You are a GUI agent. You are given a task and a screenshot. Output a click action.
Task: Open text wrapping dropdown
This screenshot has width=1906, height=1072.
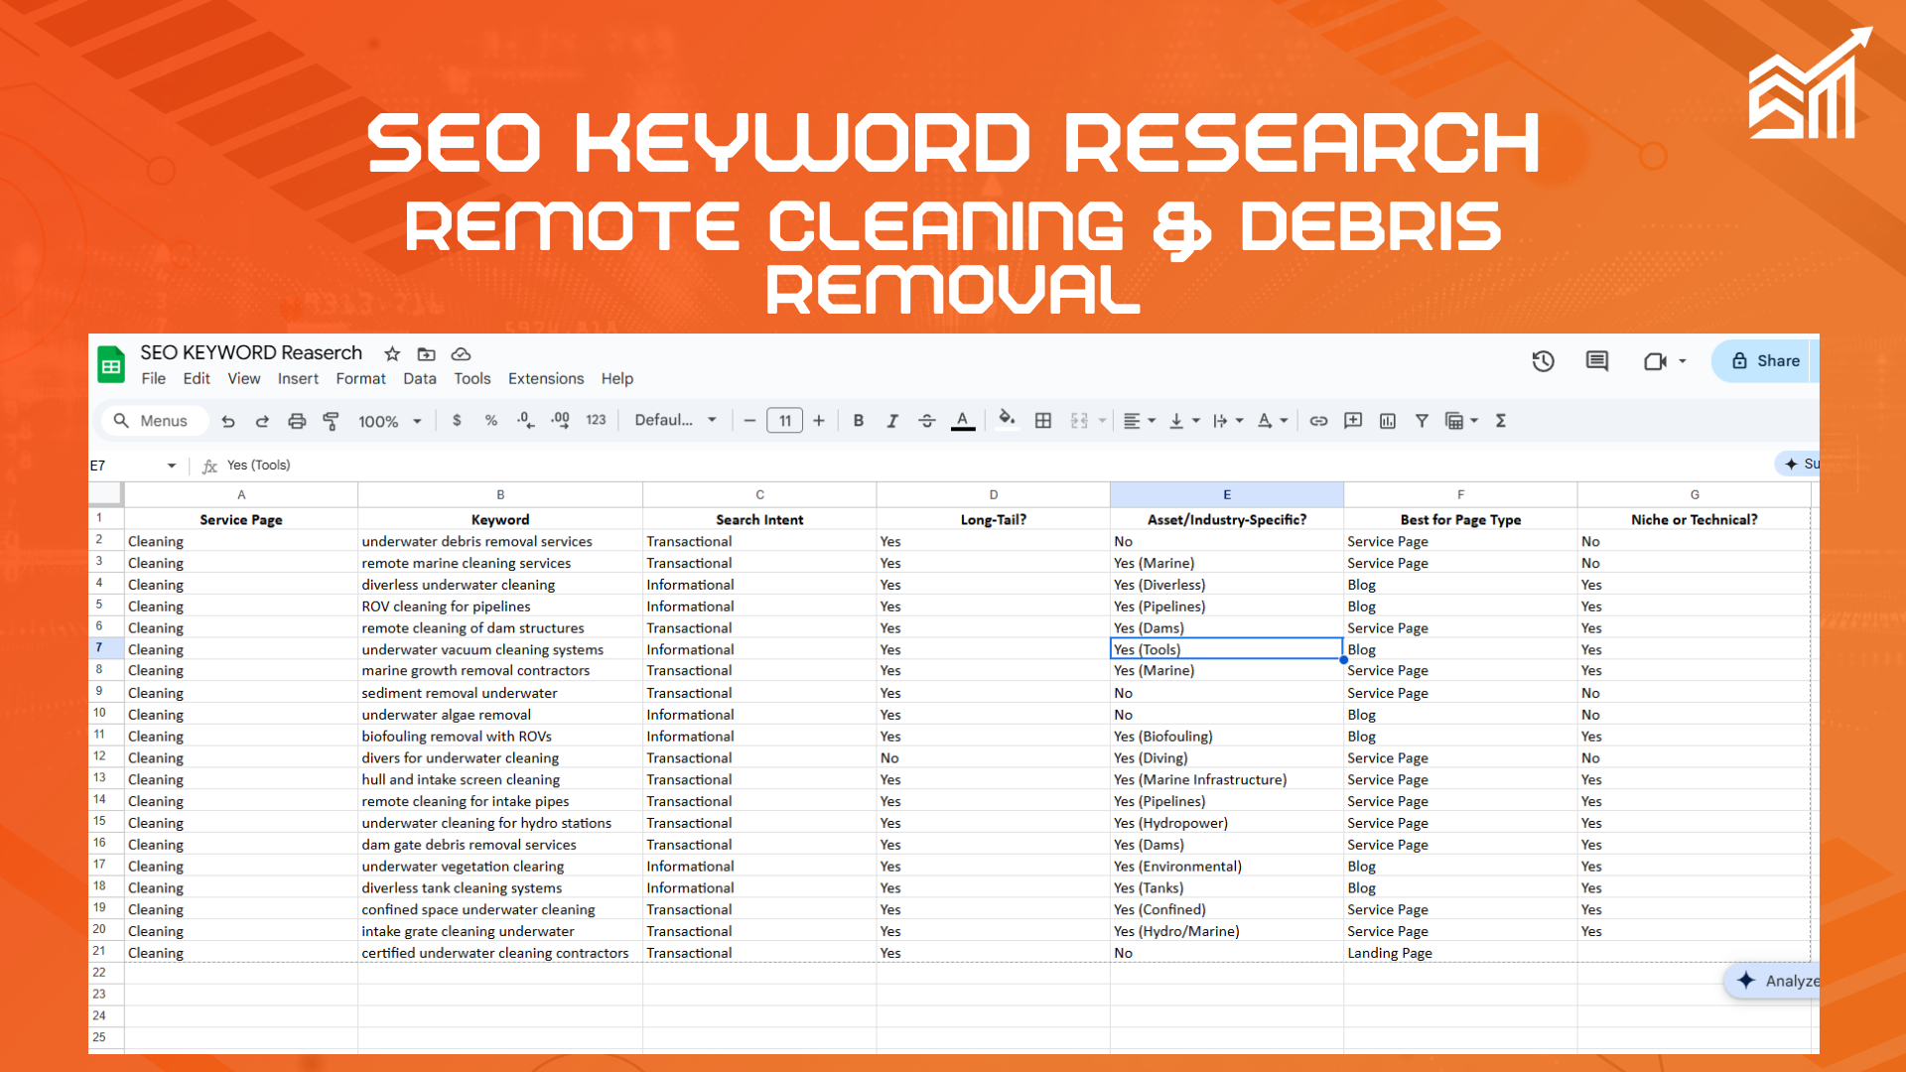pyautogui.click(x=1227, y=421)
